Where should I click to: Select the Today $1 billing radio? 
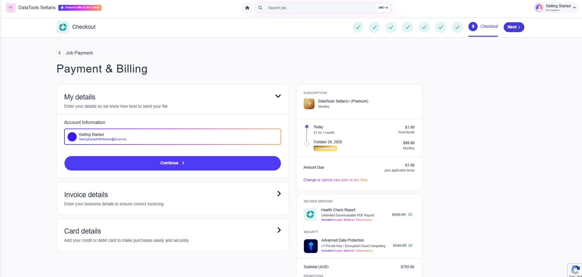pyautogui.click(x=307, y=127)
